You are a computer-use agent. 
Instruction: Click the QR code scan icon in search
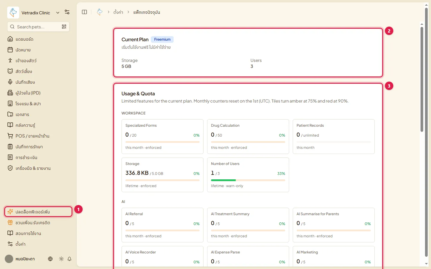pyautogui.click(x=64, y=27)
